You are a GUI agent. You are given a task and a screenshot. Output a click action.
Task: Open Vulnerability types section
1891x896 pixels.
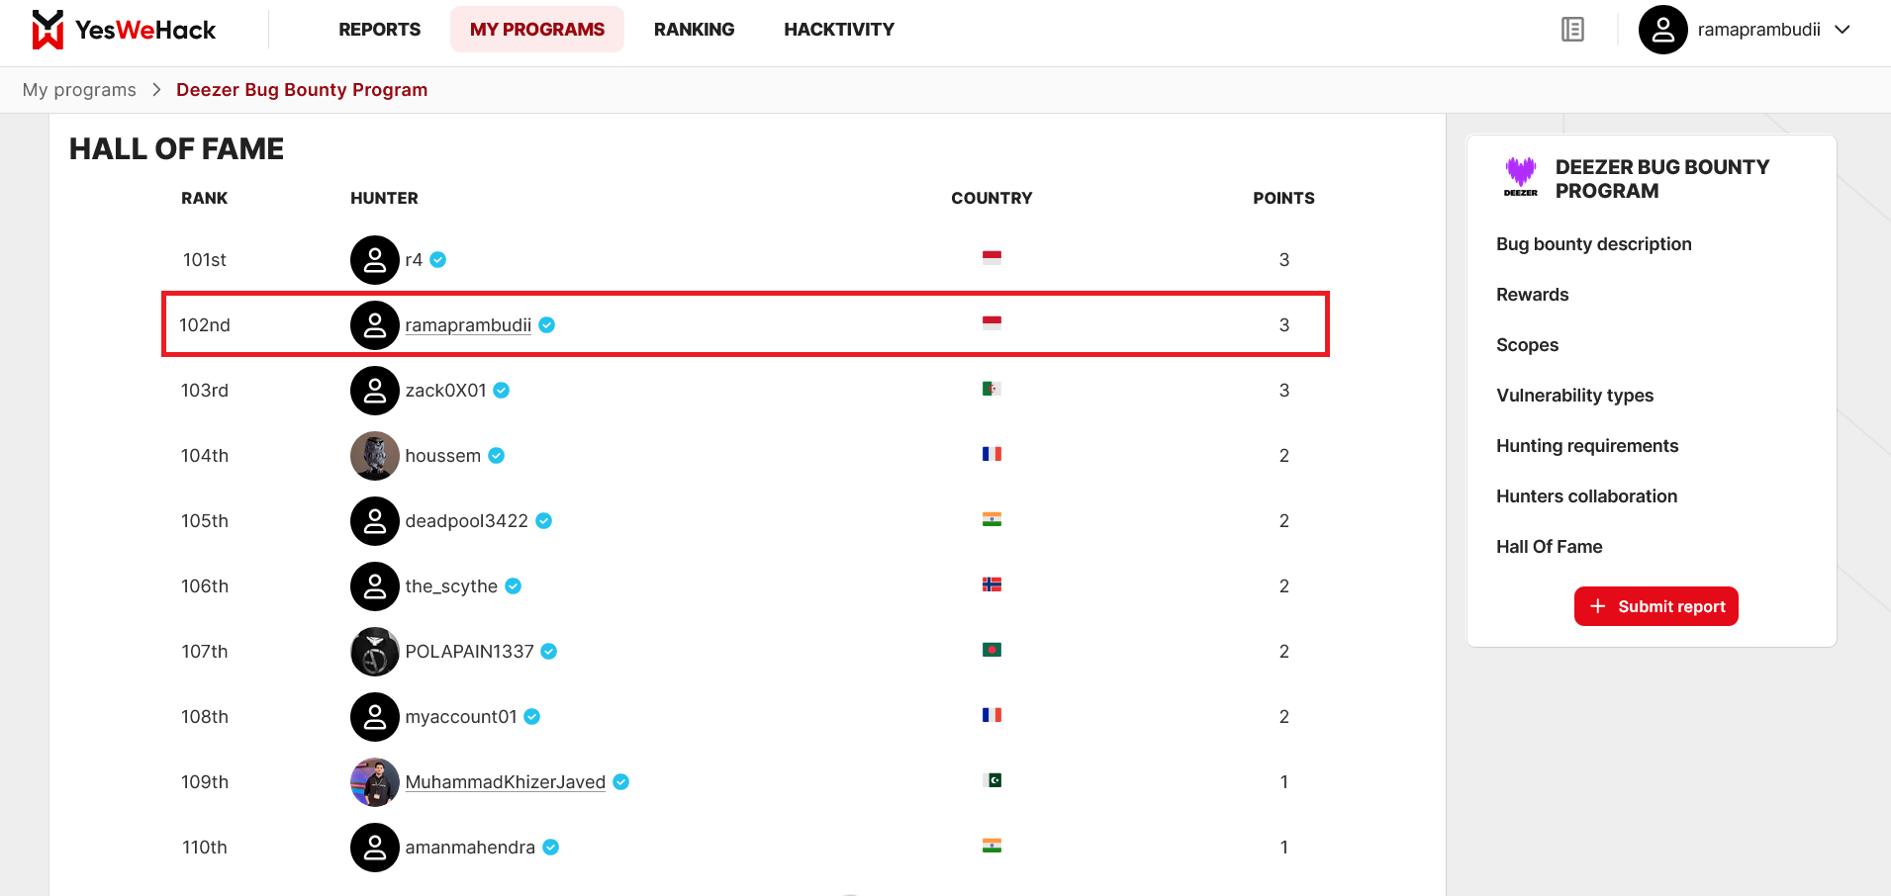1574,396
